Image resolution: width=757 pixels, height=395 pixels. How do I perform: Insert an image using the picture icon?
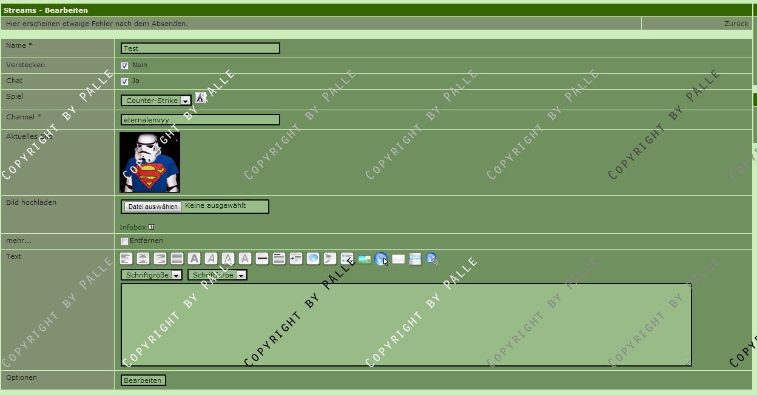tap(365, 259)
